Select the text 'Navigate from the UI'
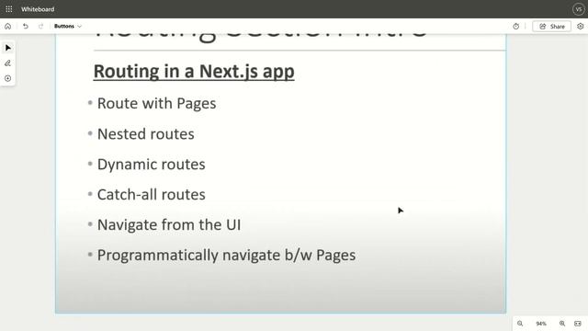The image size is (588, 331). [x=169, y=224]
